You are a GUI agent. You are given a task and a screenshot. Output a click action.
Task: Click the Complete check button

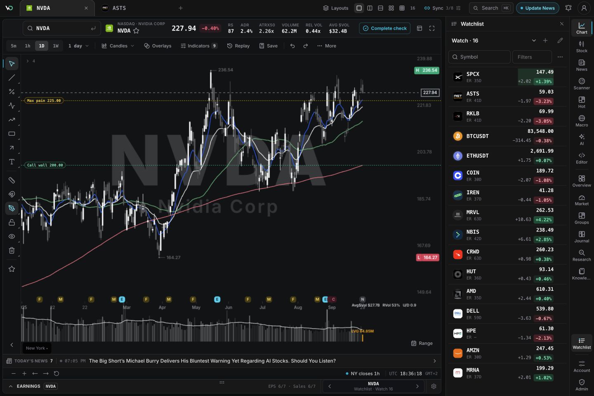point(385,28)
